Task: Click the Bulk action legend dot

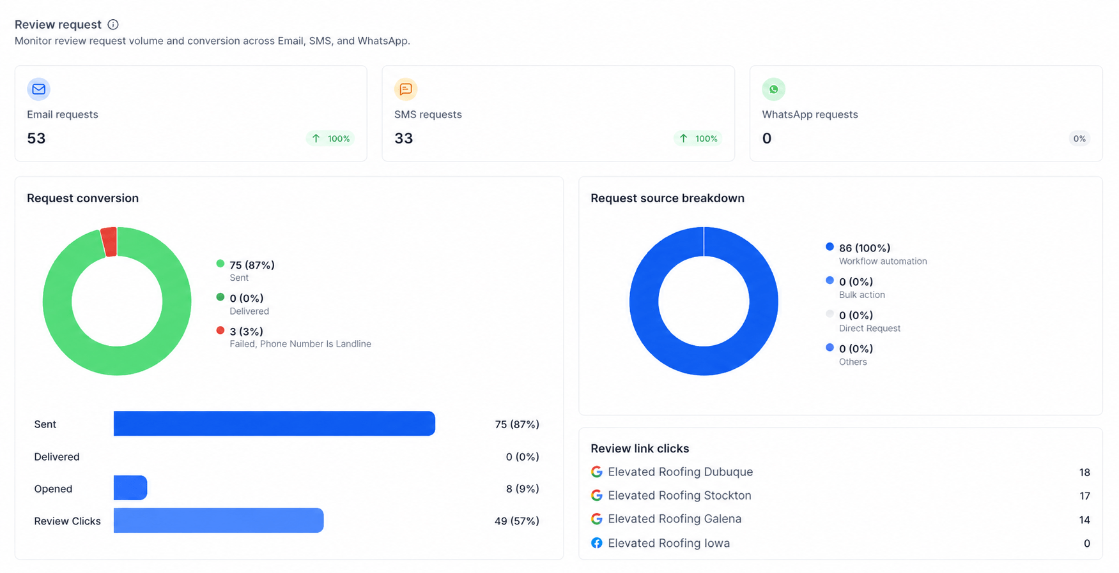Action: pos(830,280)
